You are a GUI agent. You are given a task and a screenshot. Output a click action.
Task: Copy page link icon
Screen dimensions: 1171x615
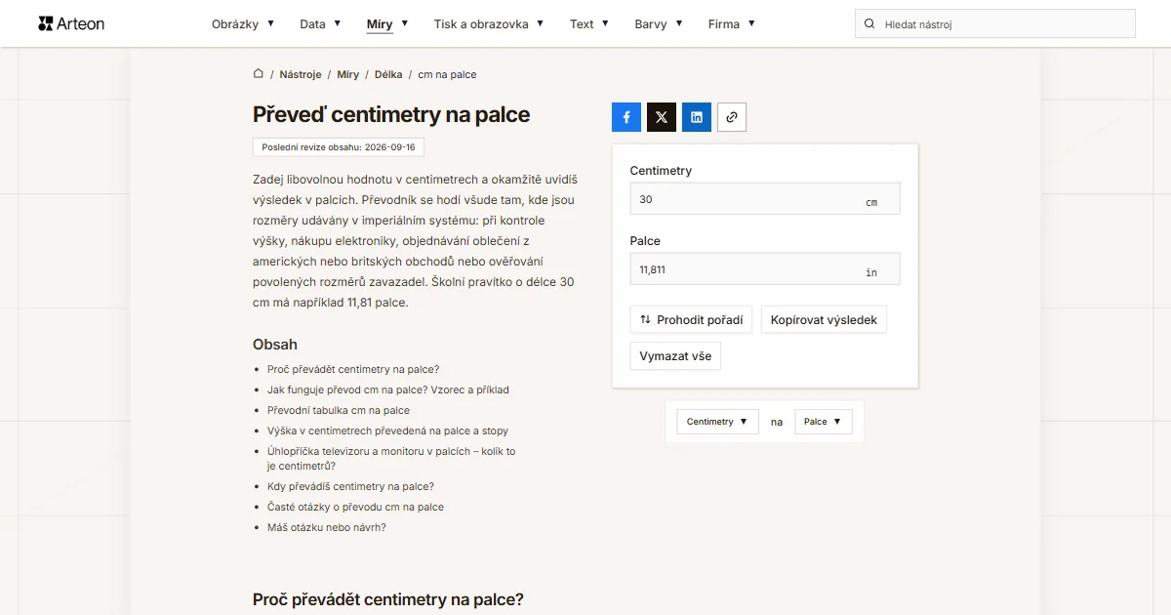[x=732, y=117]
